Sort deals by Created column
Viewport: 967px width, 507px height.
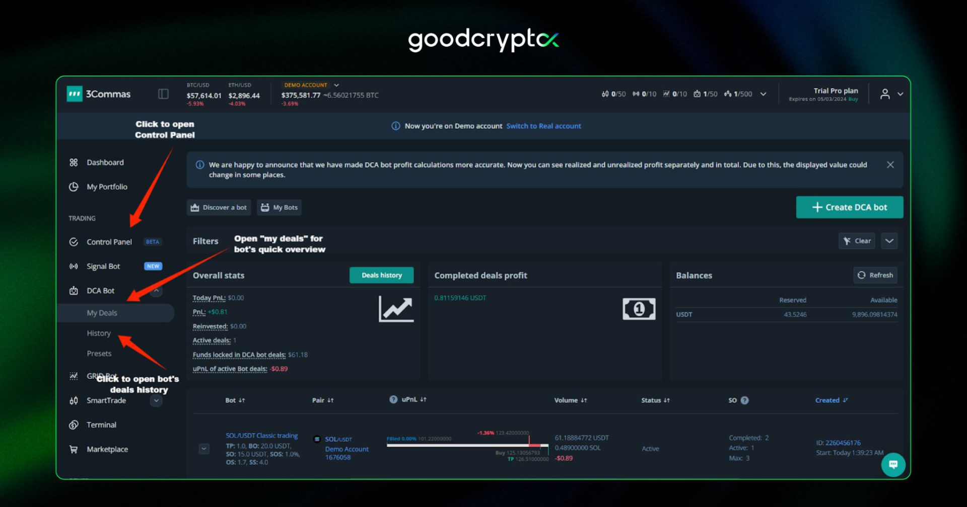(832, 400)
